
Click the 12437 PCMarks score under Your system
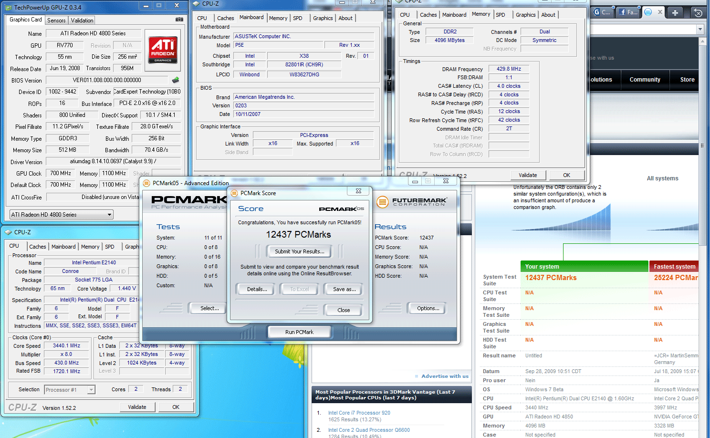pyautogui.click(x=551, y=278)
